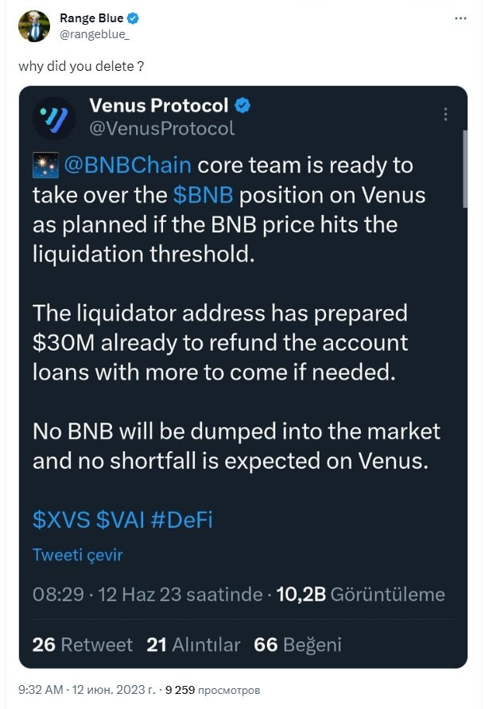This screenshot has height=709, width=485.
Task: View the 26 Retweet list
Action: point(83,645)
